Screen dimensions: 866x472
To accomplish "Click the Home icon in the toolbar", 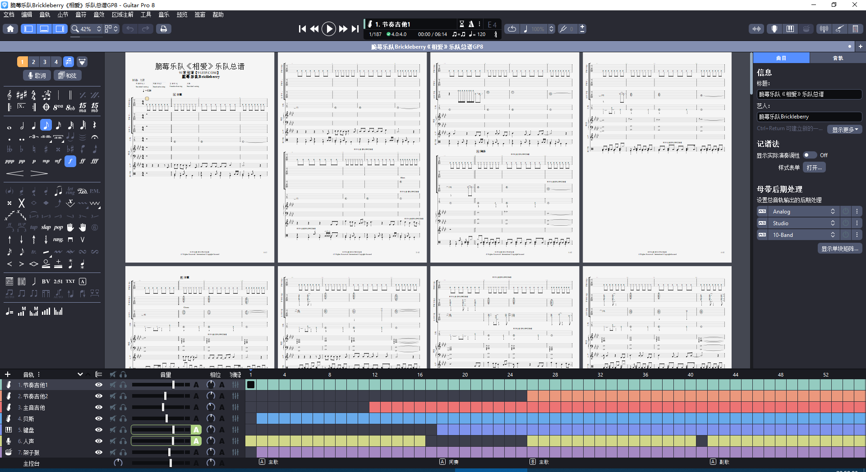I will pos(10,29).
